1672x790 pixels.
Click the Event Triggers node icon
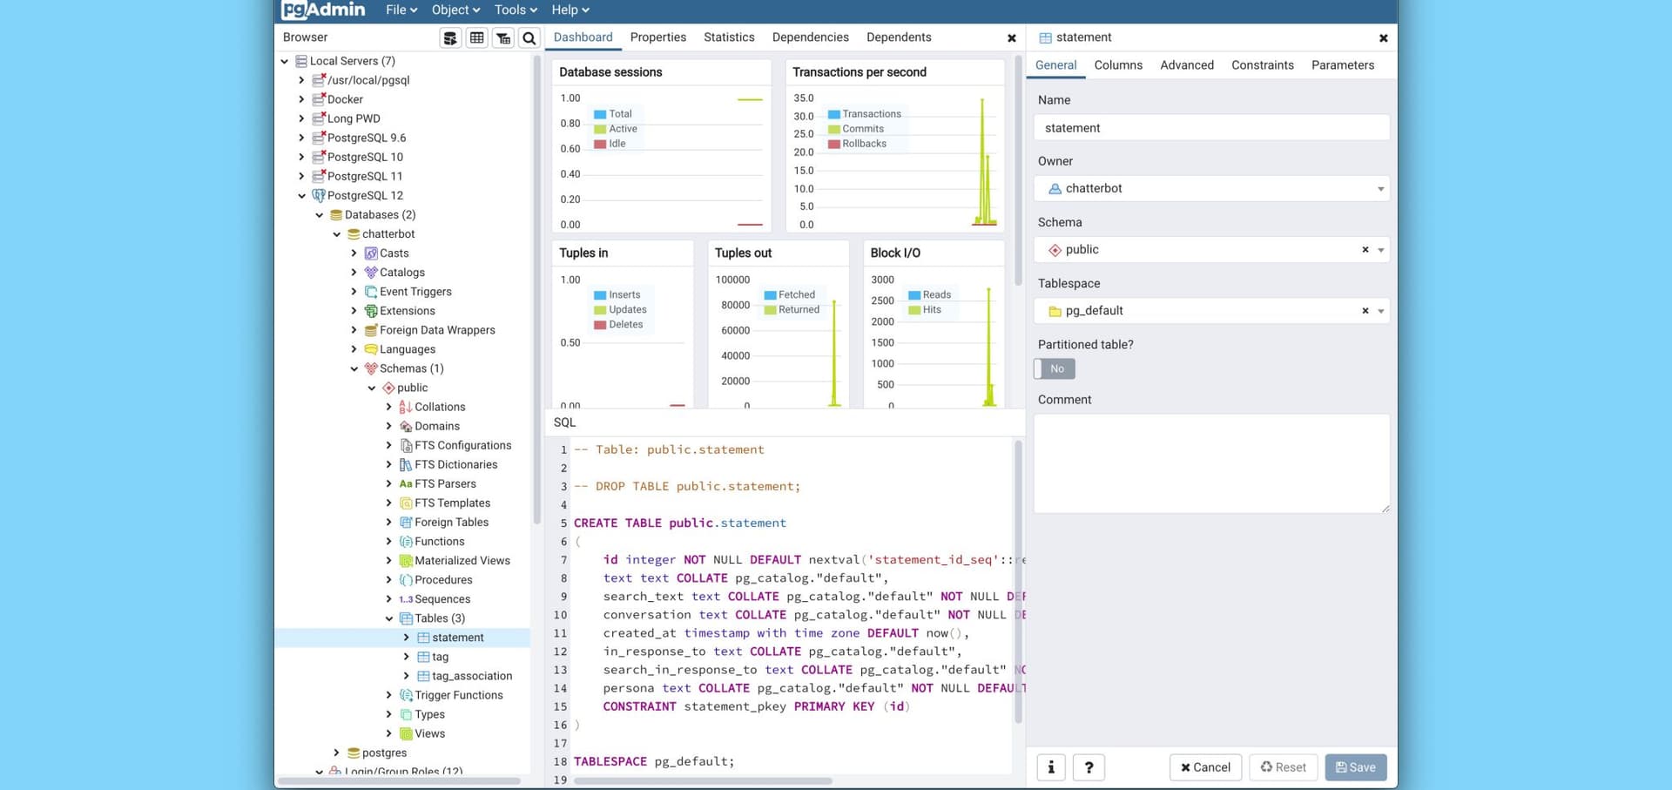click(371, 292)
